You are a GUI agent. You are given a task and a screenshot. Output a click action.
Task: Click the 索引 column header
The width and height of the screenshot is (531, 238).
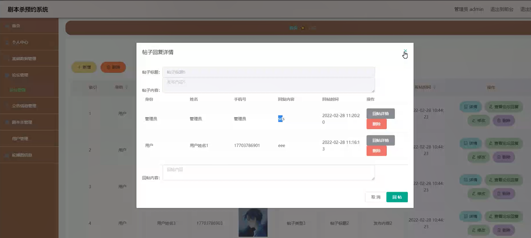point(93,87)
